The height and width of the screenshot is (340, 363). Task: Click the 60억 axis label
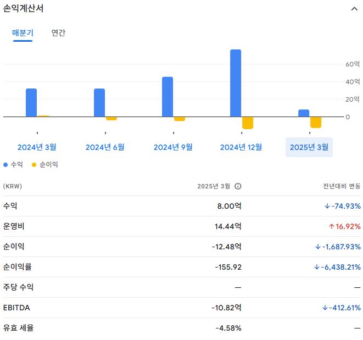click(353, 64)
